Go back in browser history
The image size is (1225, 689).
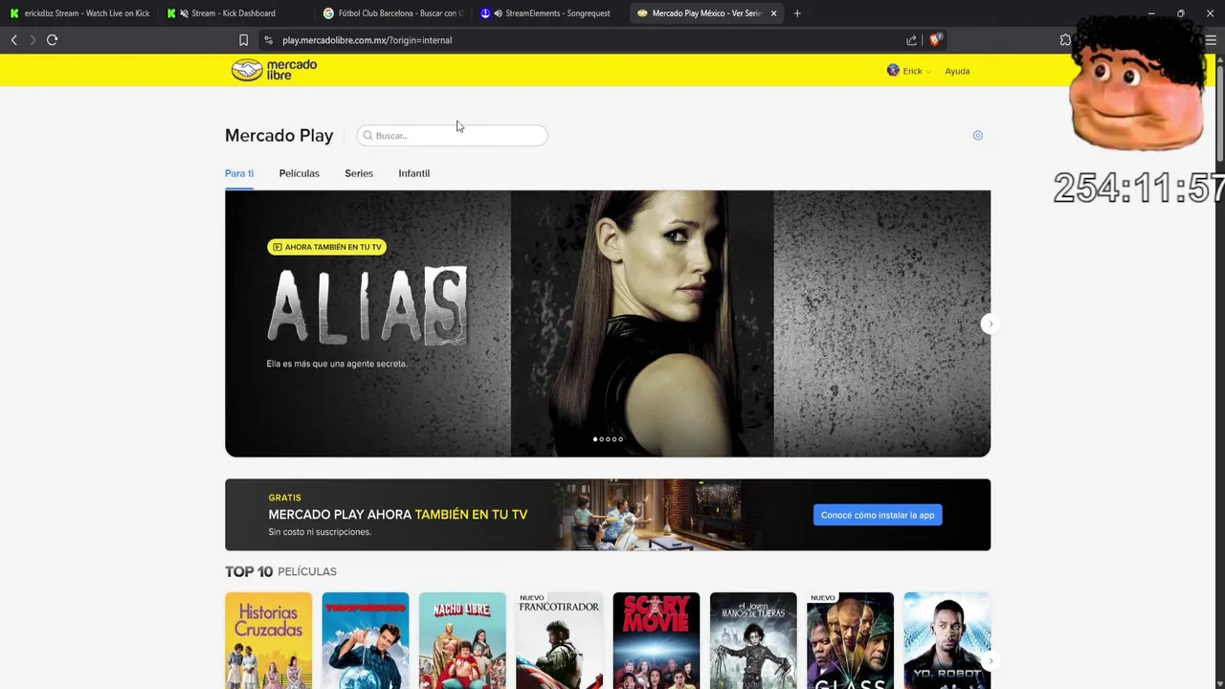(13, 40)
